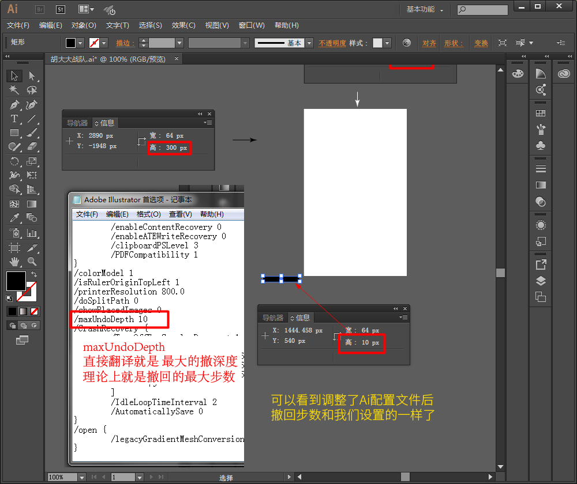
Task: Choose the Lasso tool
Action: tap(32, 90)
